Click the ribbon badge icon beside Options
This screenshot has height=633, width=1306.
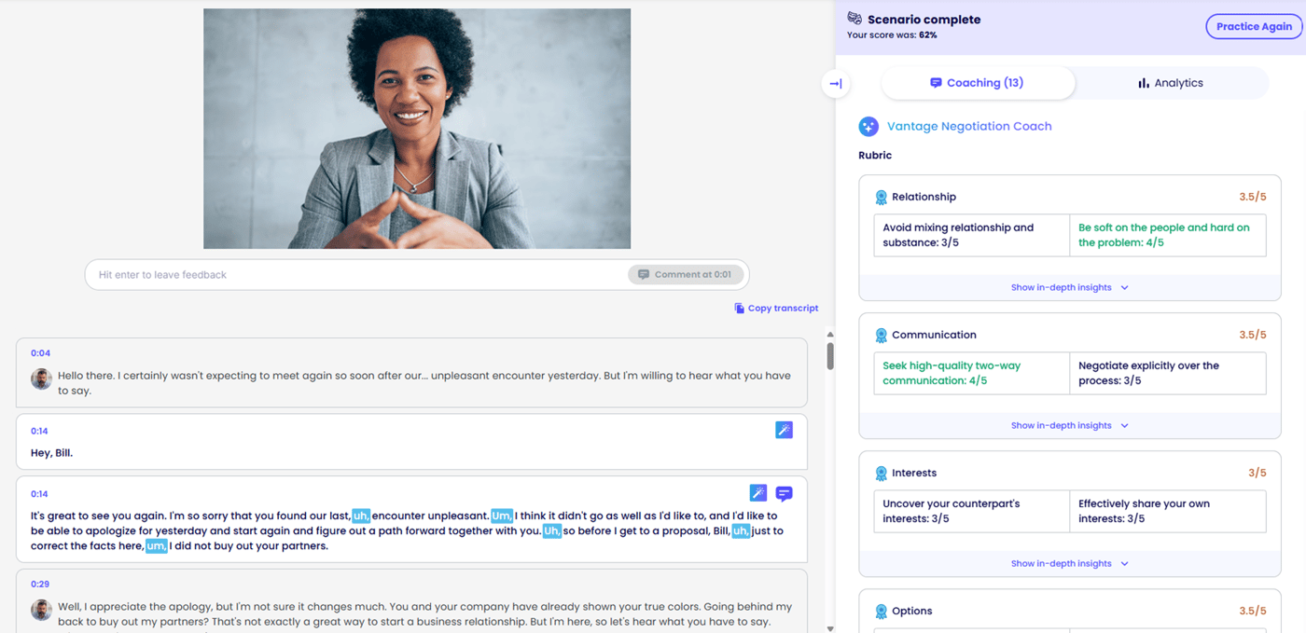(x=881, y=612)
